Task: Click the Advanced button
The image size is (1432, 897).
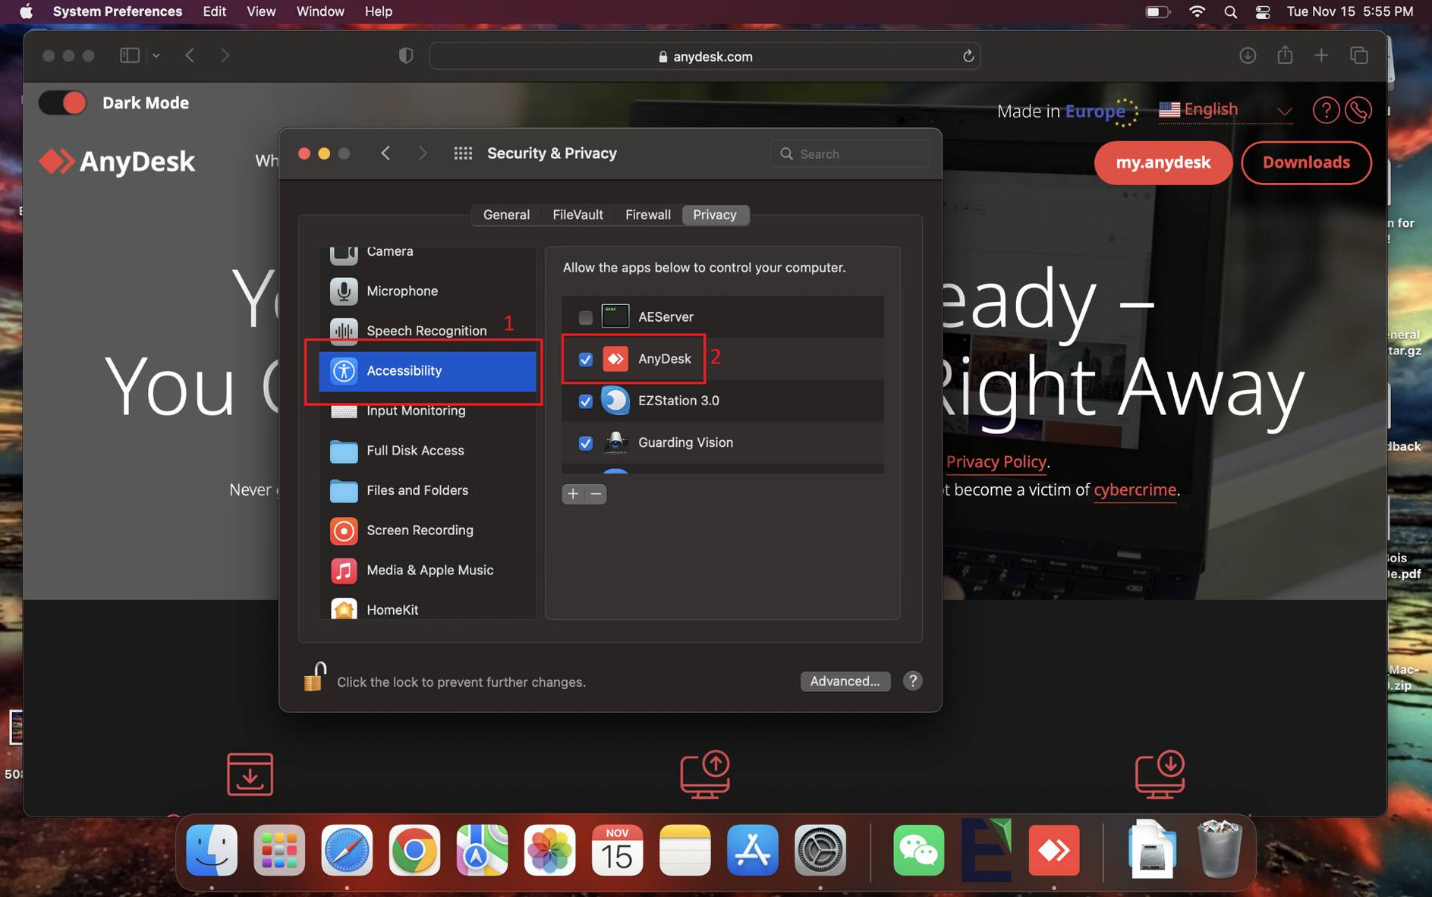Action: [845, 681]
